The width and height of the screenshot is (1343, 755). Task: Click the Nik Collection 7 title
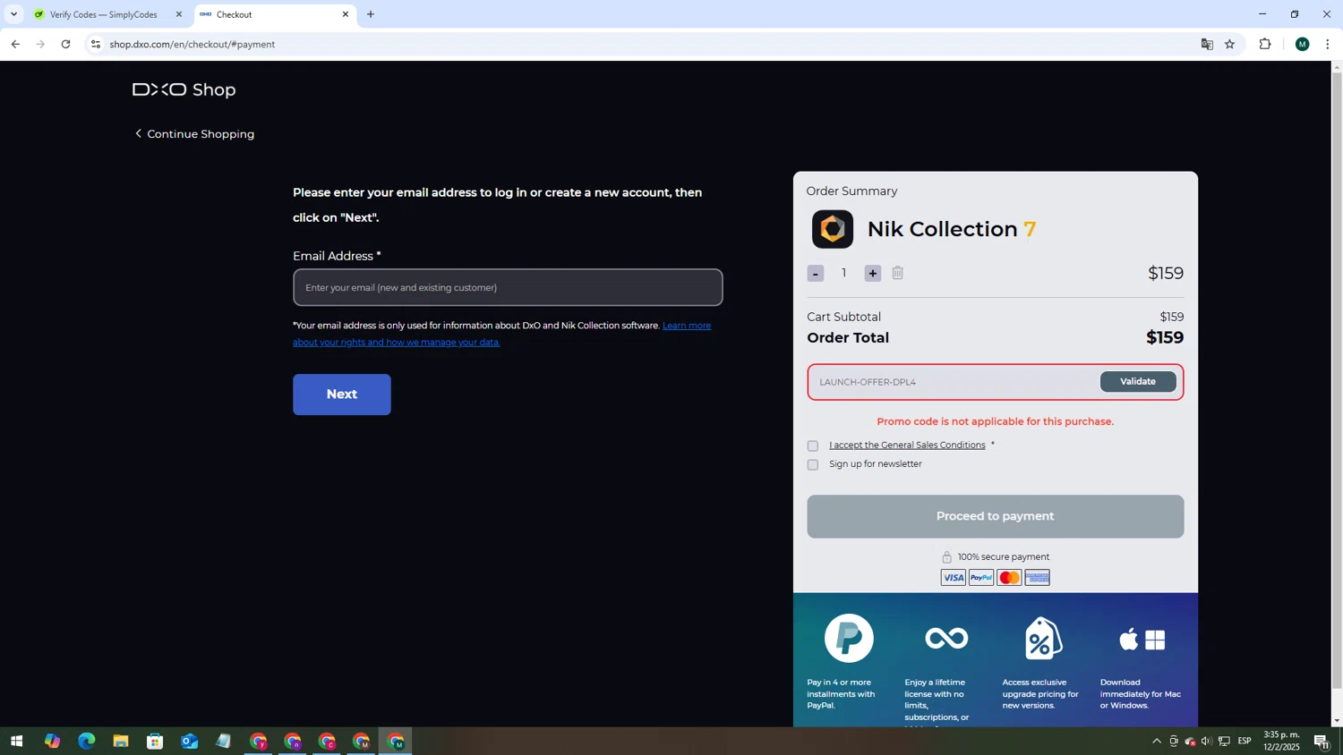click(x=952, y=229)
